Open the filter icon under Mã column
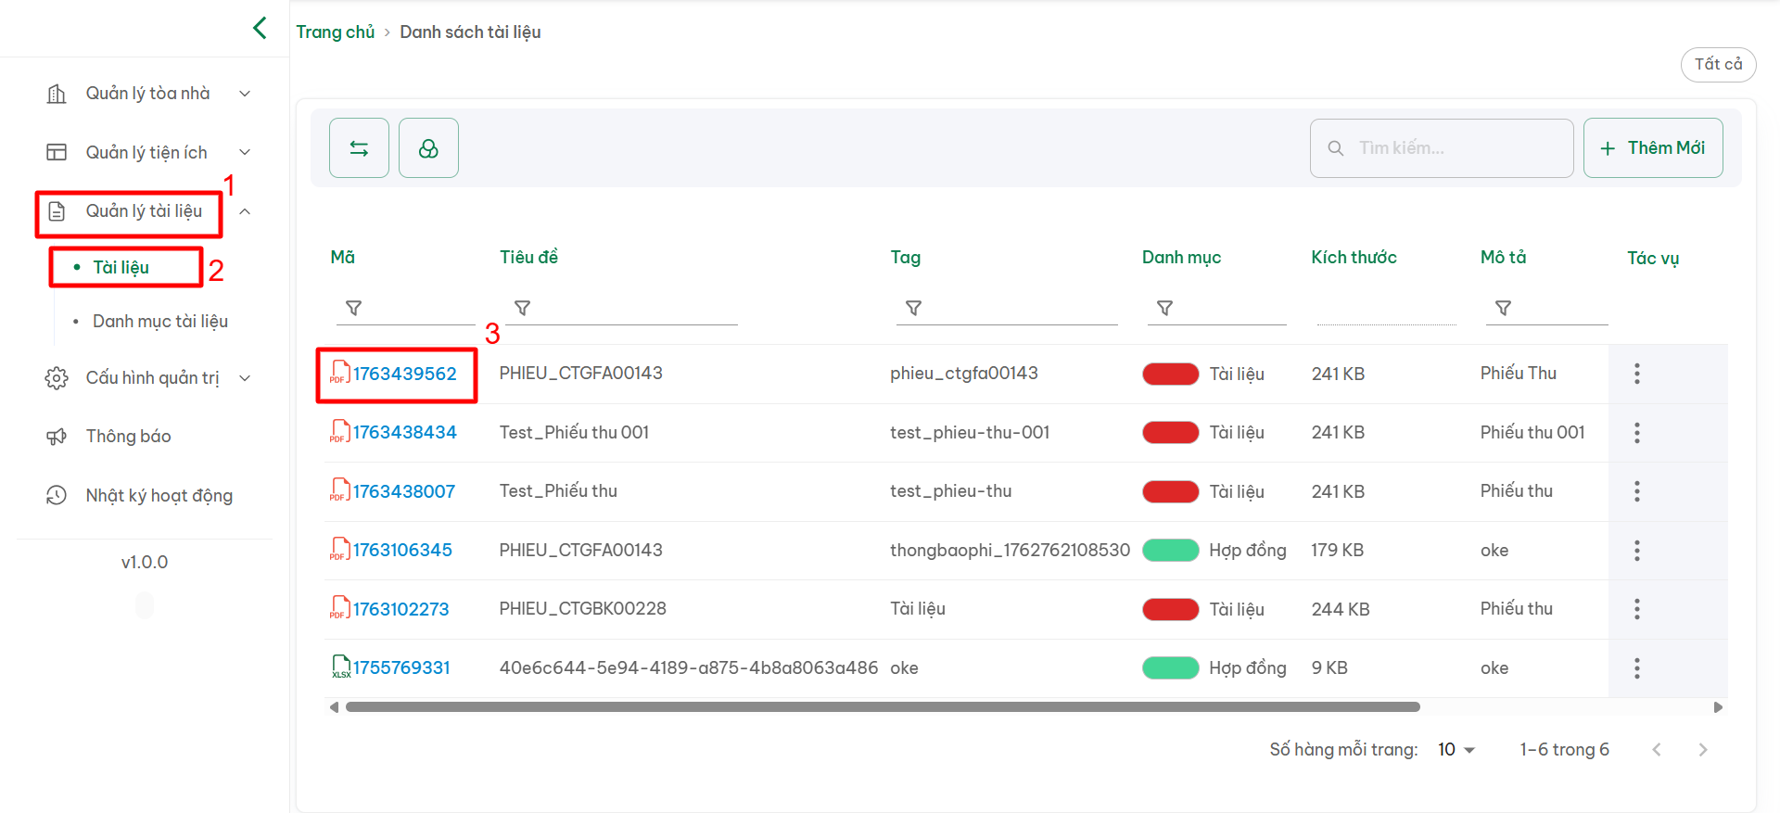Image resolution: width=1780 pixels, height=813 pixels. [x=353, y=308]
